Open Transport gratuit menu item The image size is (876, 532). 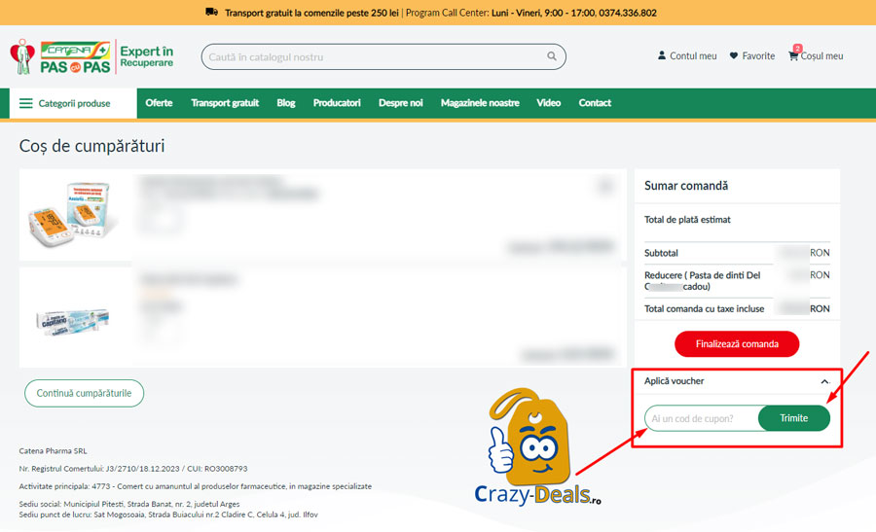(225, 103)
